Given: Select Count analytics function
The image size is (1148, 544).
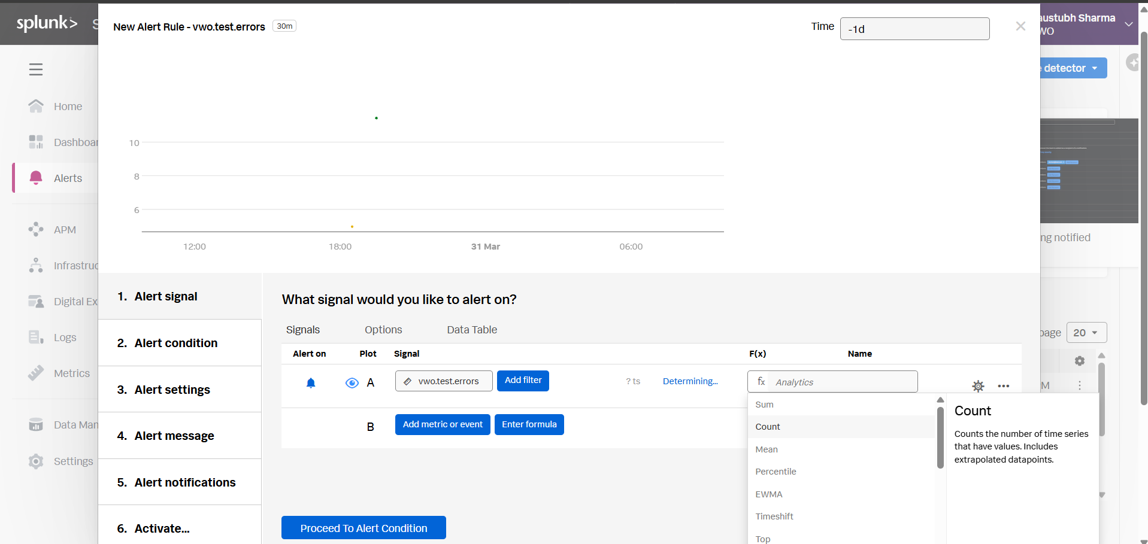Looking at the screenshot, I should [841, 427].
